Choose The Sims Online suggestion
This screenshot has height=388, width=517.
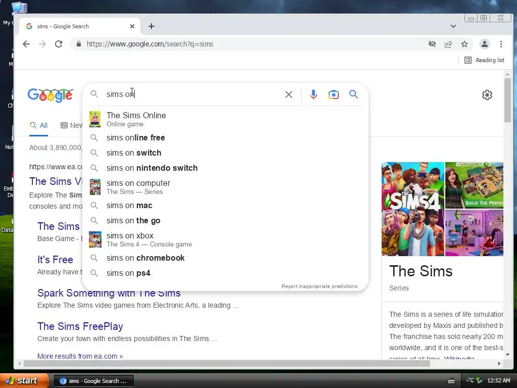[225, 119]
